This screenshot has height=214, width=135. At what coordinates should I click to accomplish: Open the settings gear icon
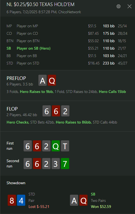pyautogui.click(x=119, y=6)
